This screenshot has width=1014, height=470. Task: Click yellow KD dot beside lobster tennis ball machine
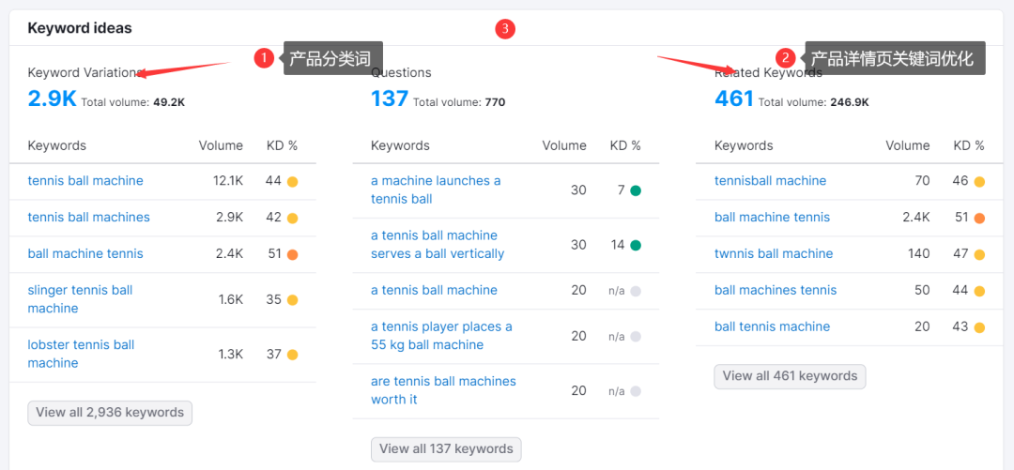coord(293,355)
